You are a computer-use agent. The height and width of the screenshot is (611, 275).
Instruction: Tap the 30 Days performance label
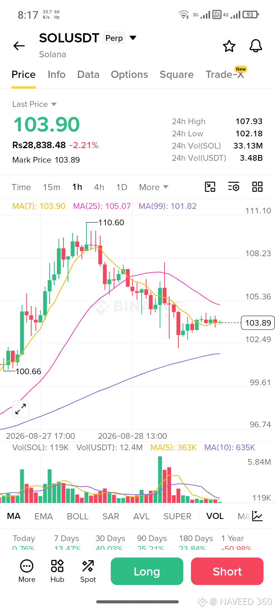[x=110, y=538]
